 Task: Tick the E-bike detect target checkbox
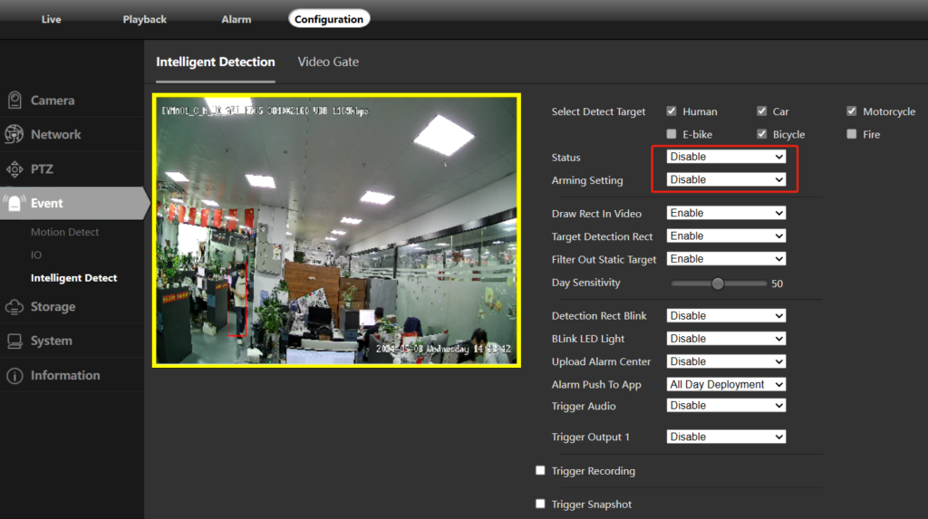click(x=672, y=134)
